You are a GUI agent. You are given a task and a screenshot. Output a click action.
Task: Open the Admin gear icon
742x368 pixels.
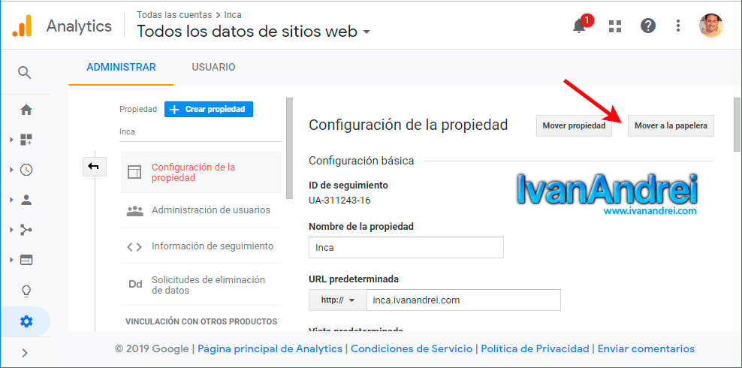[26, 321]
